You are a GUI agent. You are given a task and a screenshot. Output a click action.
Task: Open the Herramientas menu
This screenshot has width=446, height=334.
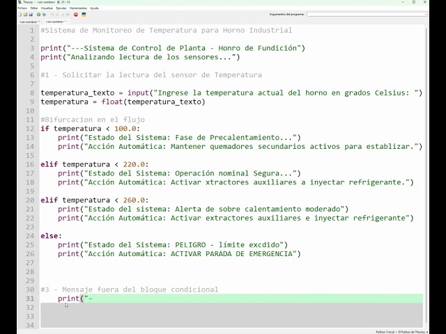pyautogui.click(x=78, y=8)
